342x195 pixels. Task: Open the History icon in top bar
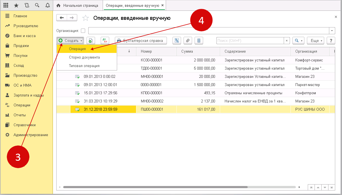[27, 5]
